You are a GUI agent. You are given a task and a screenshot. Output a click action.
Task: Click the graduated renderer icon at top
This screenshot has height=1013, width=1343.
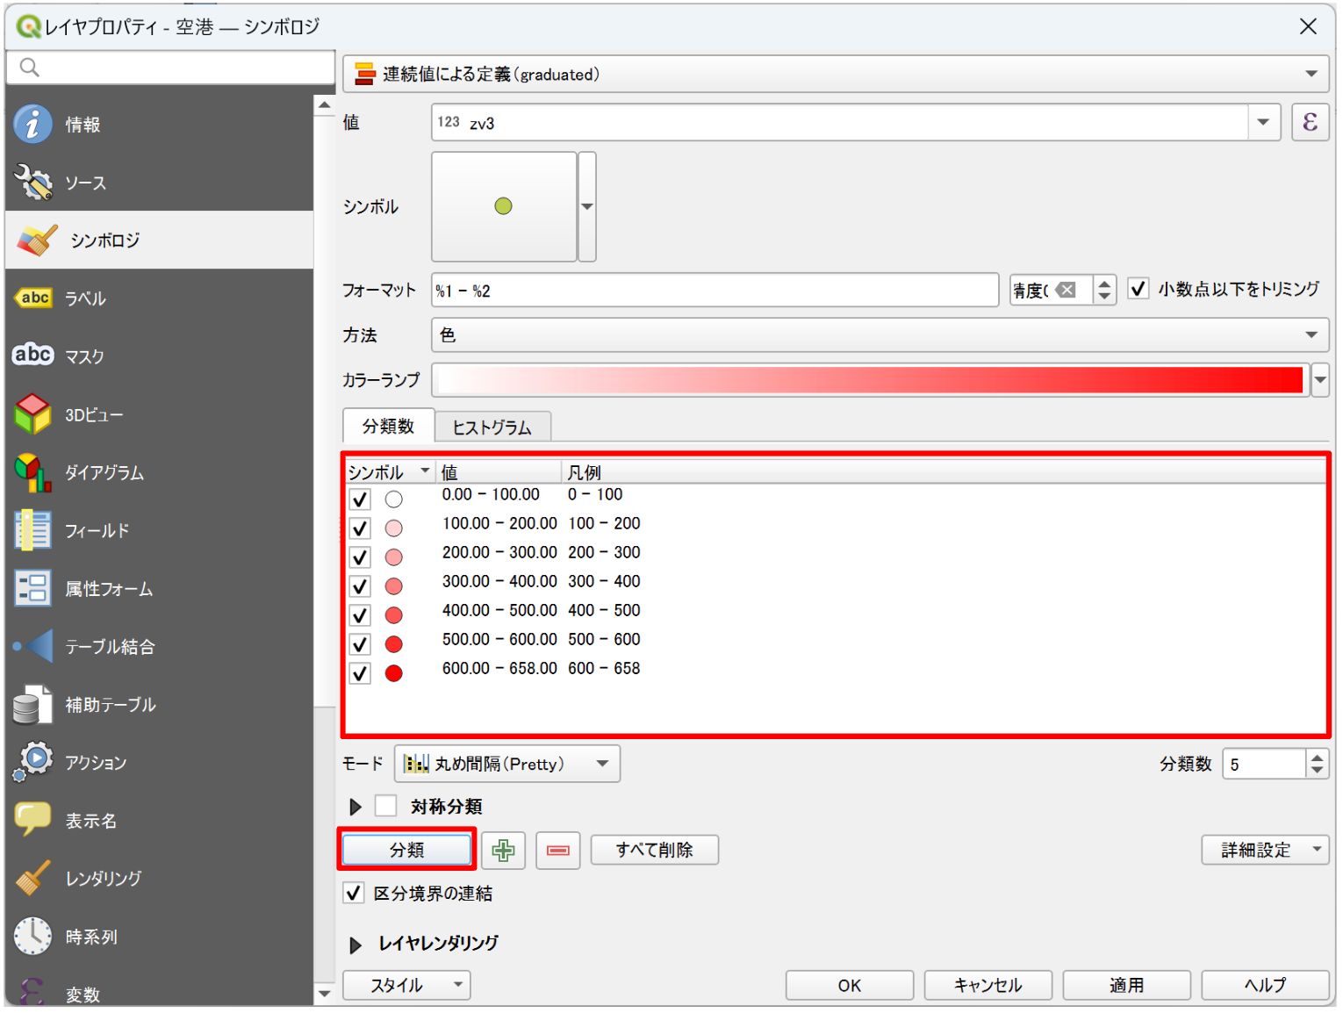365,75
